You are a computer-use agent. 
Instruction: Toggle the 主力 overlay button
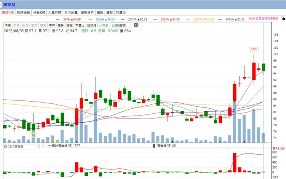click(34, 25)
